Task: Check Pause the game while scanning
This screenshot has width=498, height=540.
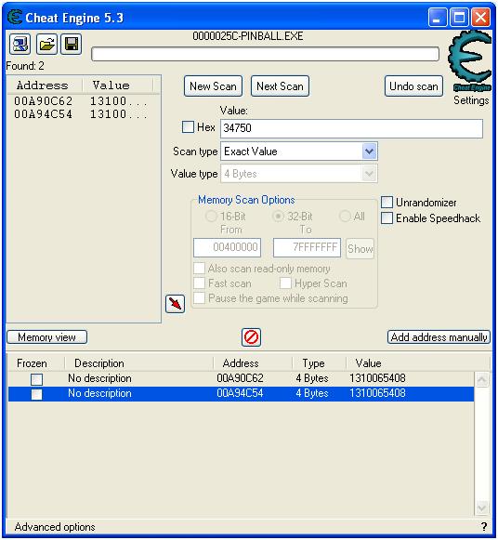Action: coord(199,298)
